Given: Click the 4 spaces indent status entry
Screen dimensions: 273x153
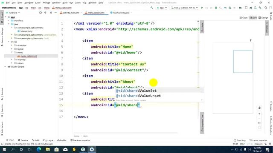Looking at the screenshot, I should click(x=258, y=144).
